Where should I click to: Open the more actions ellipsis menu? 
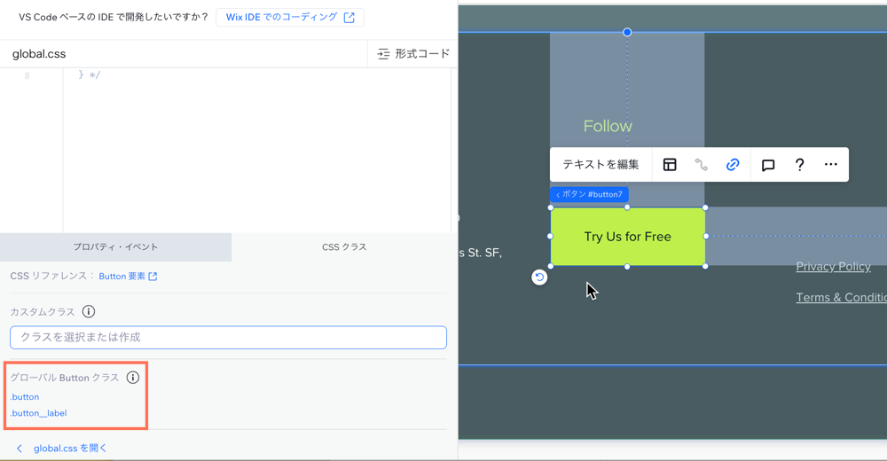coord(830,165)
